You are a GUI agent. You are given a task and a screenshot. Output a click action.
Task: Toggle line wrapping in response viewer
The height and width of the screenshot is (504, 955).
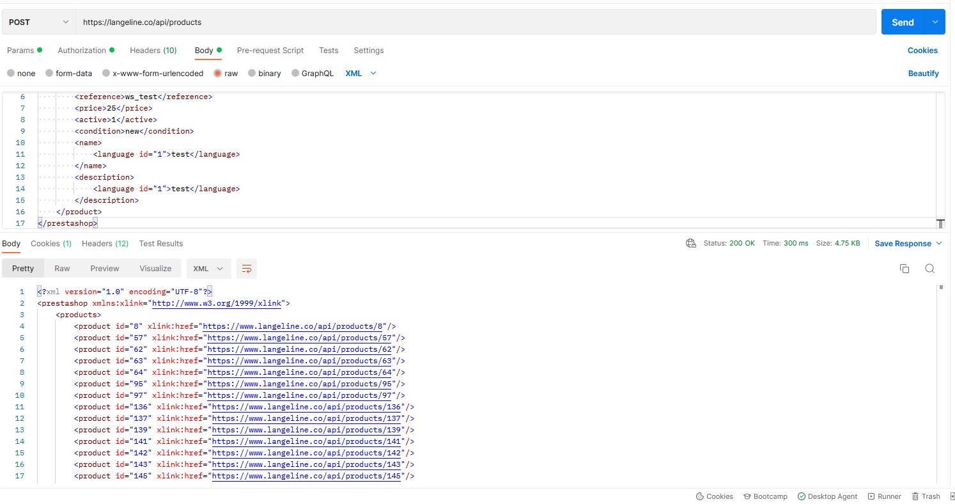[x=247, y=269]
